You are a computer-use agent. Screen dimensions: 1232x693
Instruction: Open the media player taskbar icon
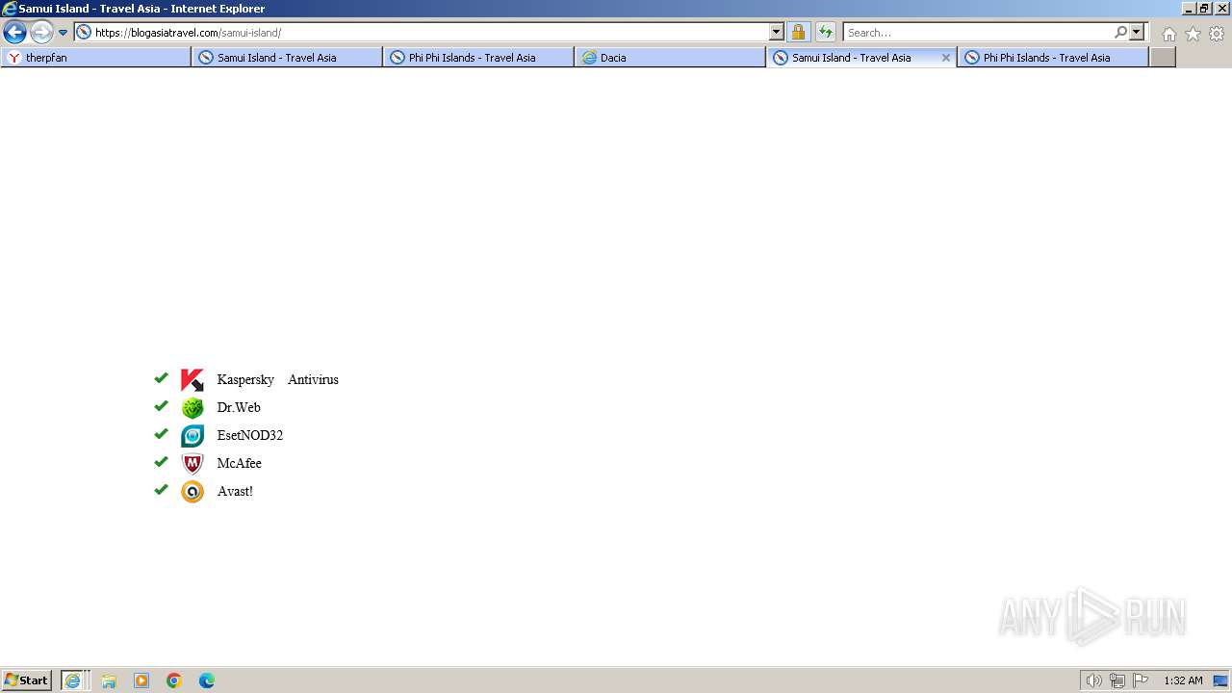point(141,680)
